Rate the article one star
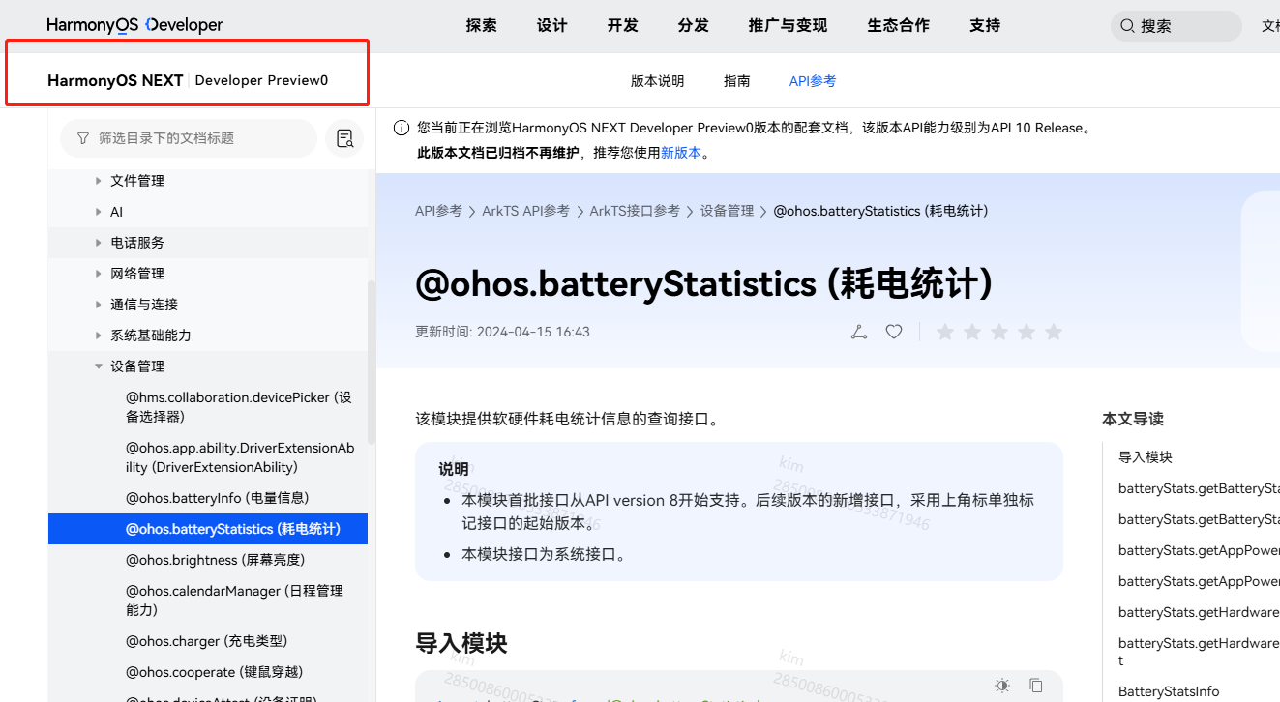This screenshot has width=1280, height=702. [x=945, y=332]
